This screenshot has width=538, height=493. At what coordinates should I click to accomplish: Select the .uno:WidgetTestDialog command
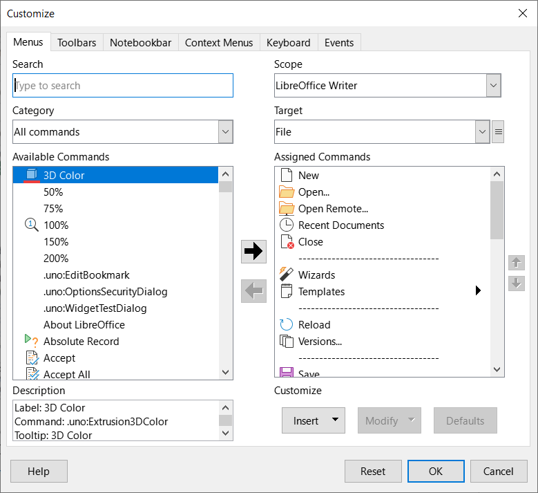(x=115, y=308)
